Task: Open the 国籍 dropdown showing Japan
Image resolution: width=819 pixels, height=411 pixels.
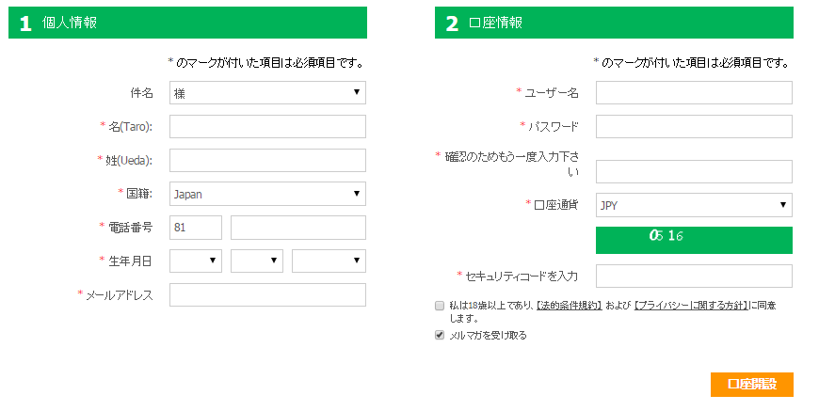Action: click(x=267, y=194)
